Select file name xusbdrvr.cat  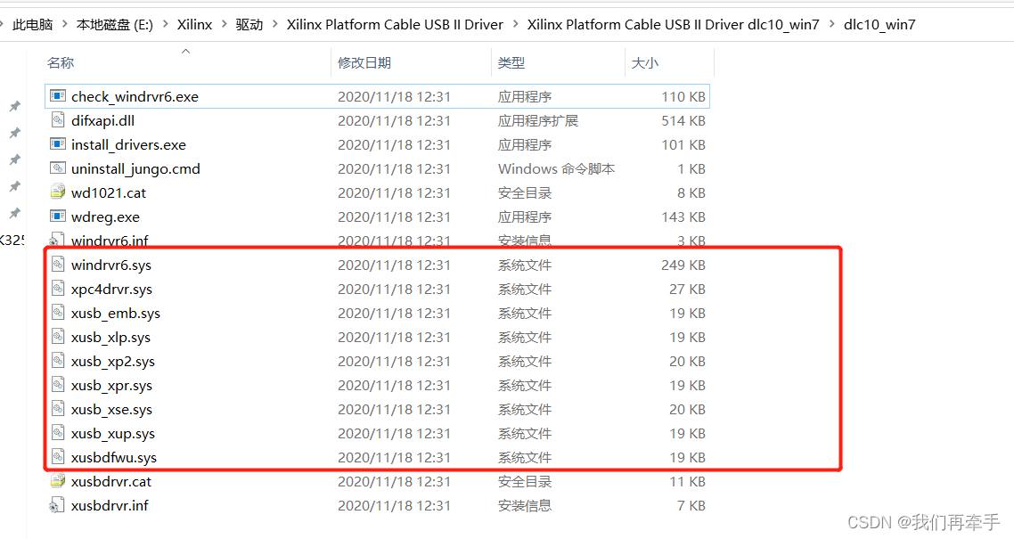click(x=111, y=481)
